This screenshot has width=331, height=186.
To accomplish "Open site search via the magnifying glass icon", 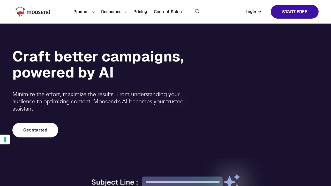I will pyautogui.click(x=197, y=11).
